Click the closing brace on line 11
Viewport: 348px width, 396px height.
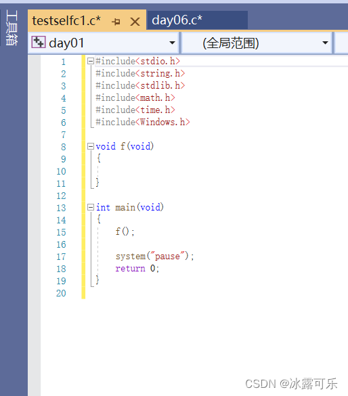97,183
